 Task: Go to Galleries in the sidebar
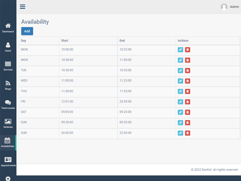click(8, 123)
